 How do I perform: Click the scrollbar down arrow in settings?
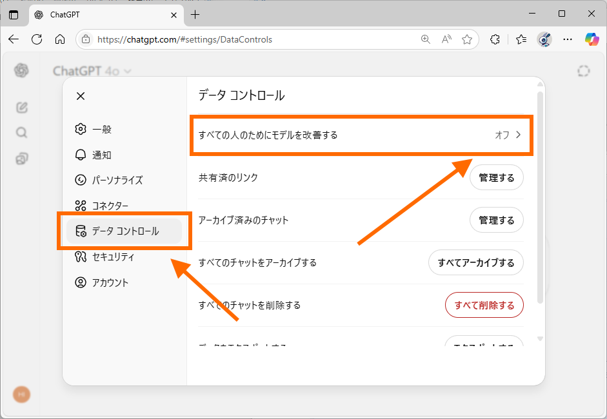tap(540, 338)
